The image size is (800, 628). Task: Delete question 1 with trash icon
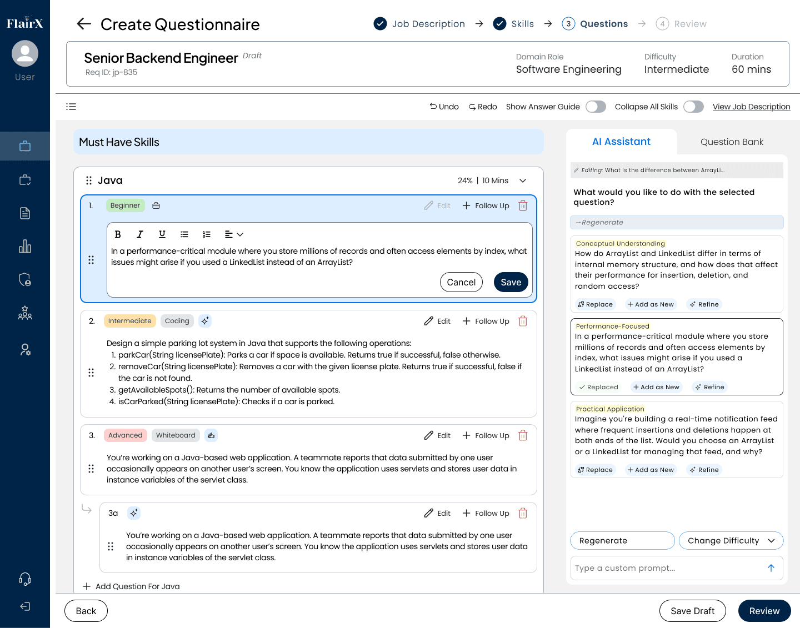pos(523,205)
